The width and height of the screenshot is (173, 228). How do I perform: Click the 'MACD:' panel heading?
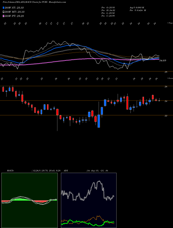coord(10,171)
